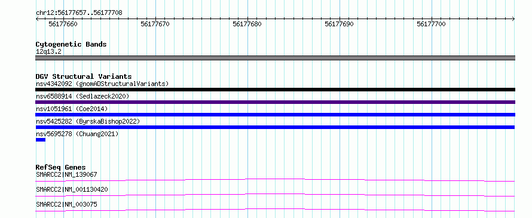Click the magenta intron line of NM_139067

pyautogui.click(x=275, y=180)
